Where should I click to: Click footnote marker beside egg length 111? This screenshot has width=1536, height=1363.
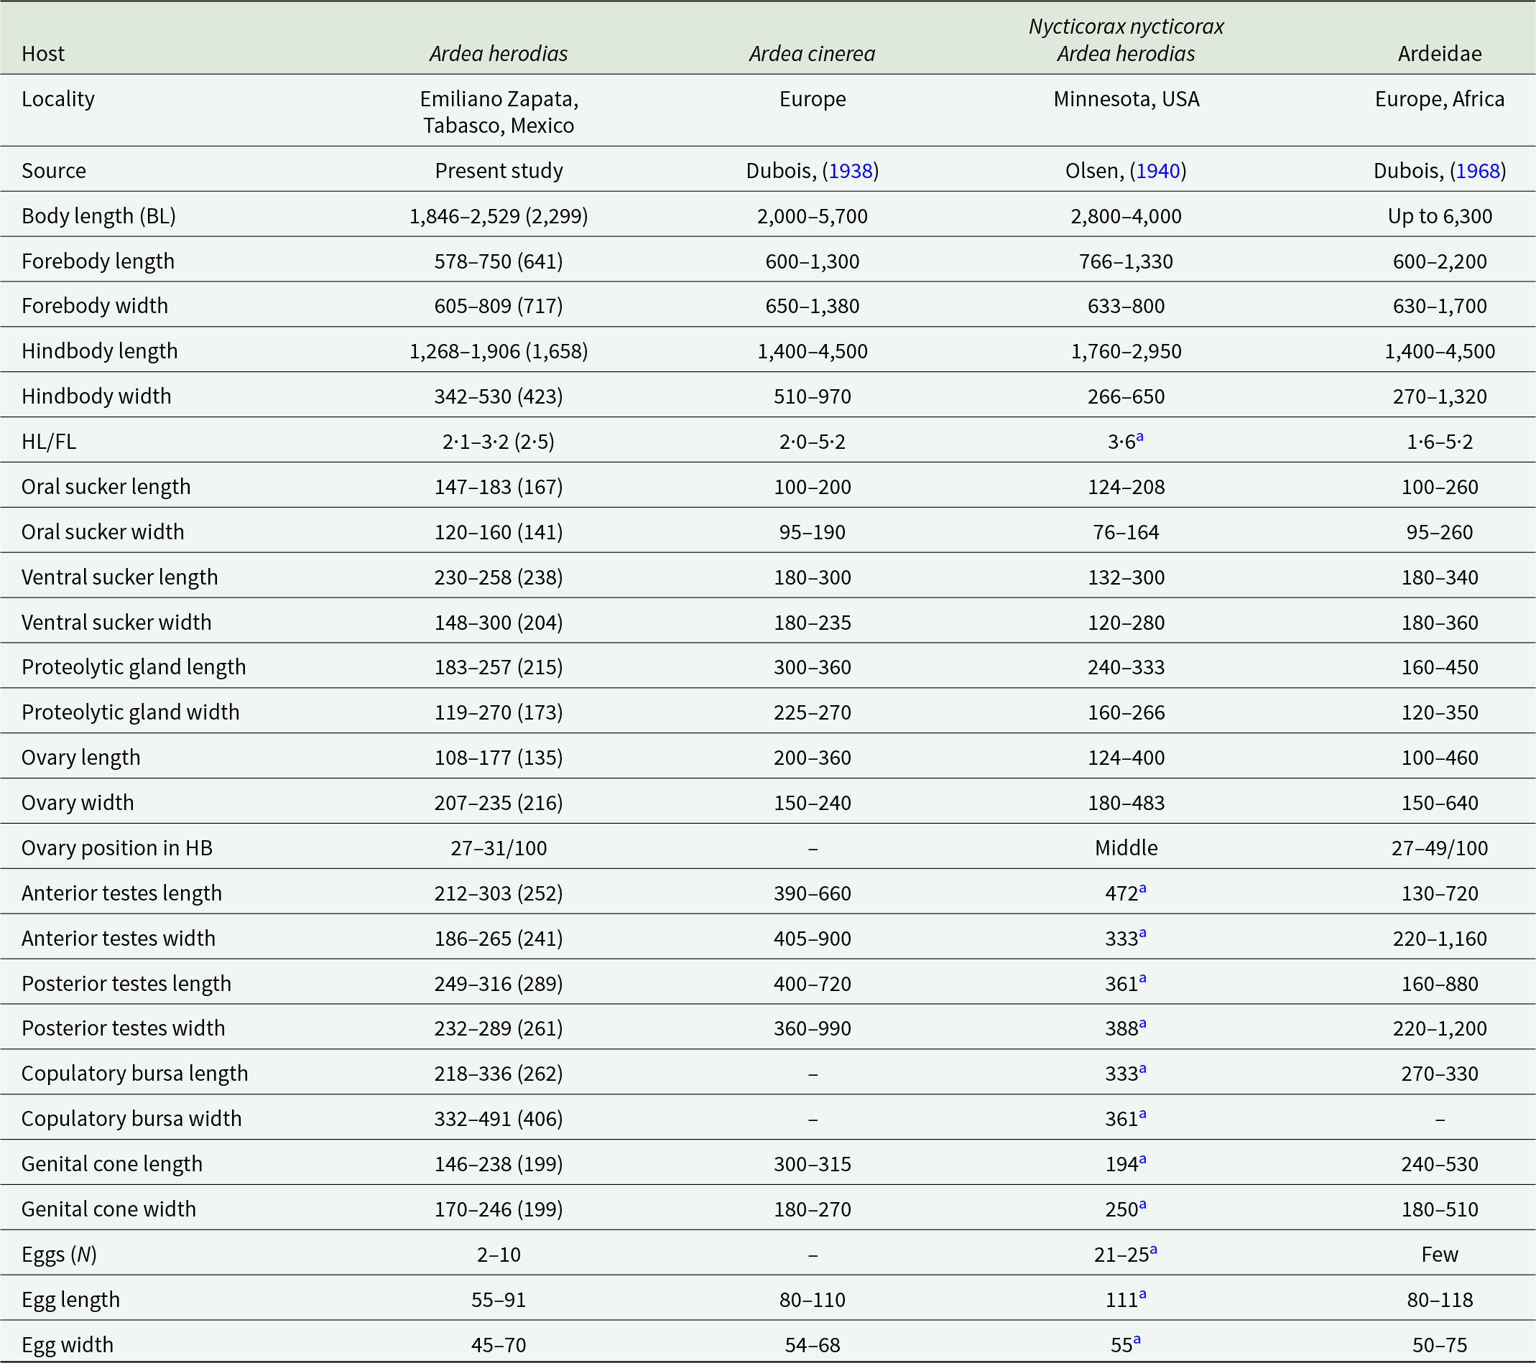(x=1142, y=1295)
